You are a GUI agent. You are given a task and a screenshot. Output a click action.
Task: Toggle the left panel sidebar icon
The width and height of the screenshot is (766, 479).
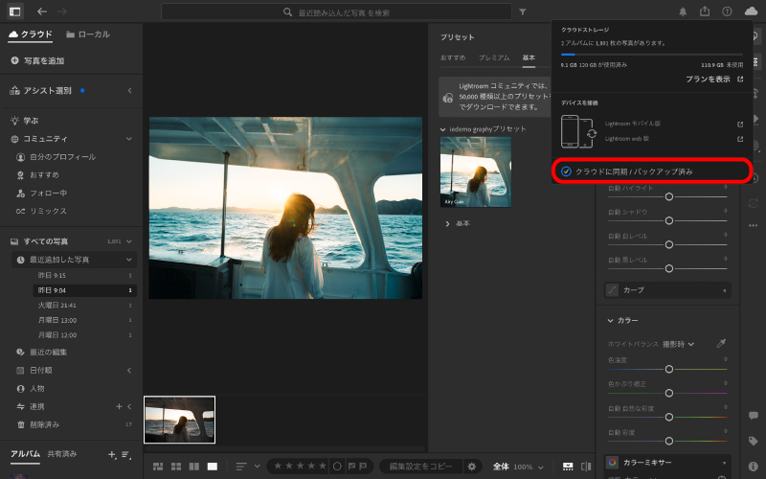pyautogui.click(x=13, y=11)
